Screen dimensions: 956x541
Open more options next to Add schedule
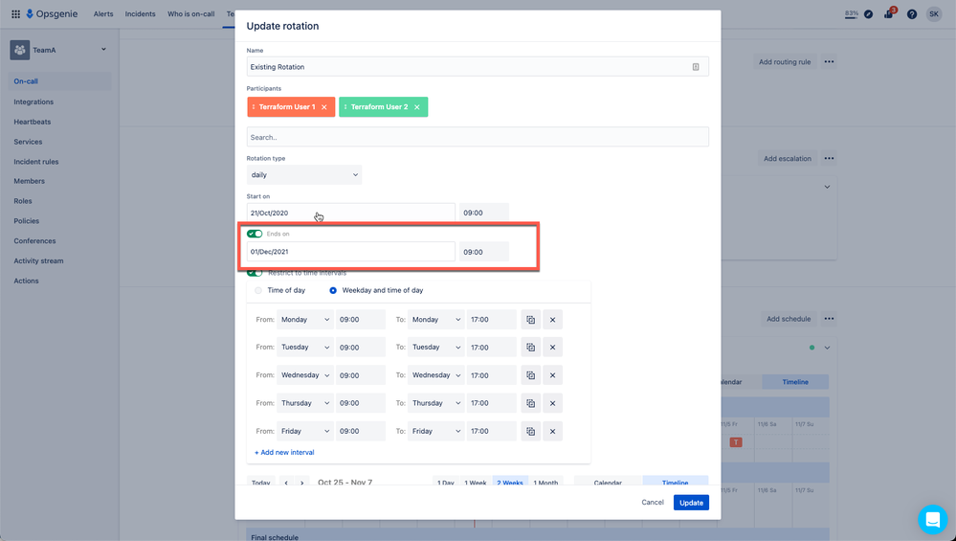(x=829, y=319)
